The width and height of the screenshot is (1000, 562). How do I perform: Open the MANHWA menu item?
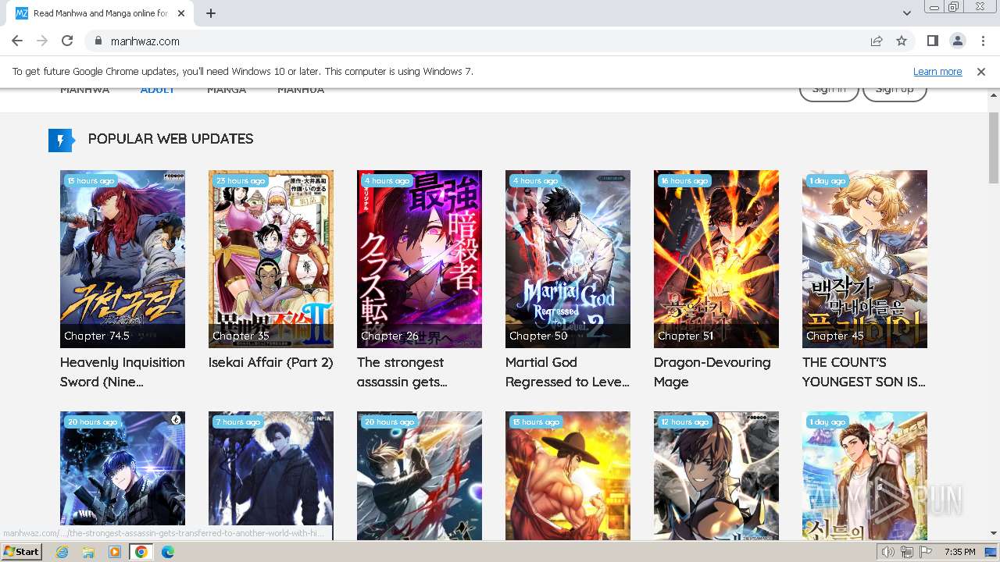tap(84, 90)
